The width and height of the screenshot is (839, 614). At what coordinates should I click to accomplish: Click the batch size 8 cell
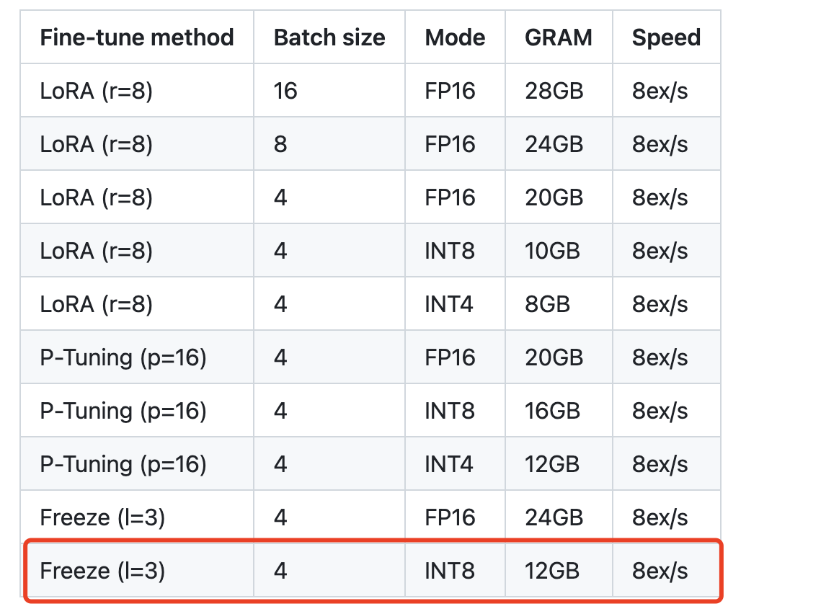click(280, 144)
